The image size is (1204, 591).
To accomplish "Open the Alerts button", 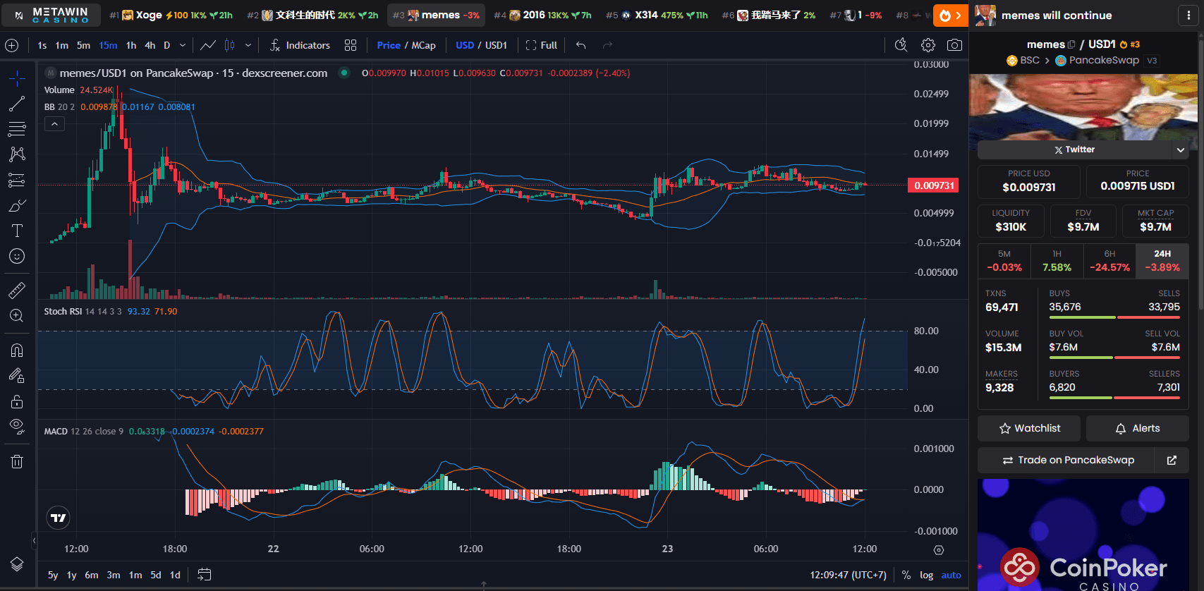I will [x=1137, y=428].
